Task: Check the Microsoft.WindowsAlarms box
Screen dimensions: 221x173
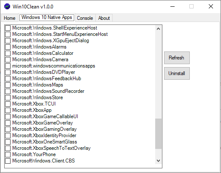Action: click(x=8, y=47)
